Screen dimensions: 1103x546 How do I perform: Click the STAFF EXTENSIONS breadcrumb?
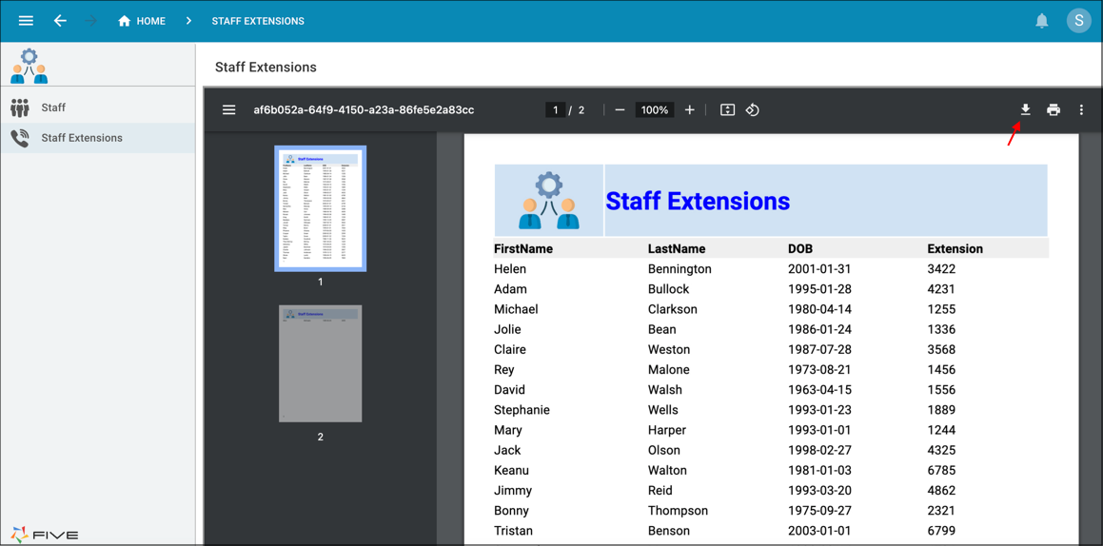(x=258, y=21)
